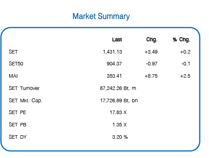
Task: Click the dividend yield value 3.20 %
Action: coord(120,137)
